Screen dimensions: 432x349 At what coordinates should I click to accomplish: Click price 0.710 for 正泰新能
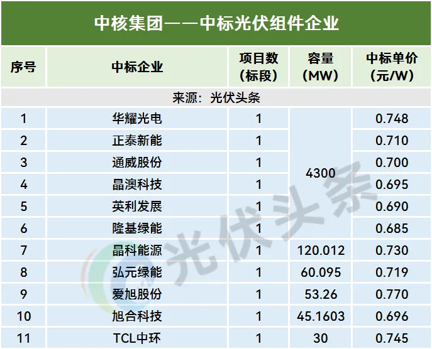coord(392,140)
